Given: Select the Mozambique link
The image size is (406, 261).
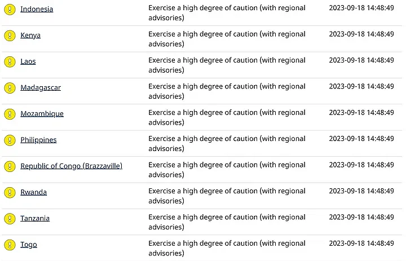Looking at the screenshot, I should [x=42, y=114].
